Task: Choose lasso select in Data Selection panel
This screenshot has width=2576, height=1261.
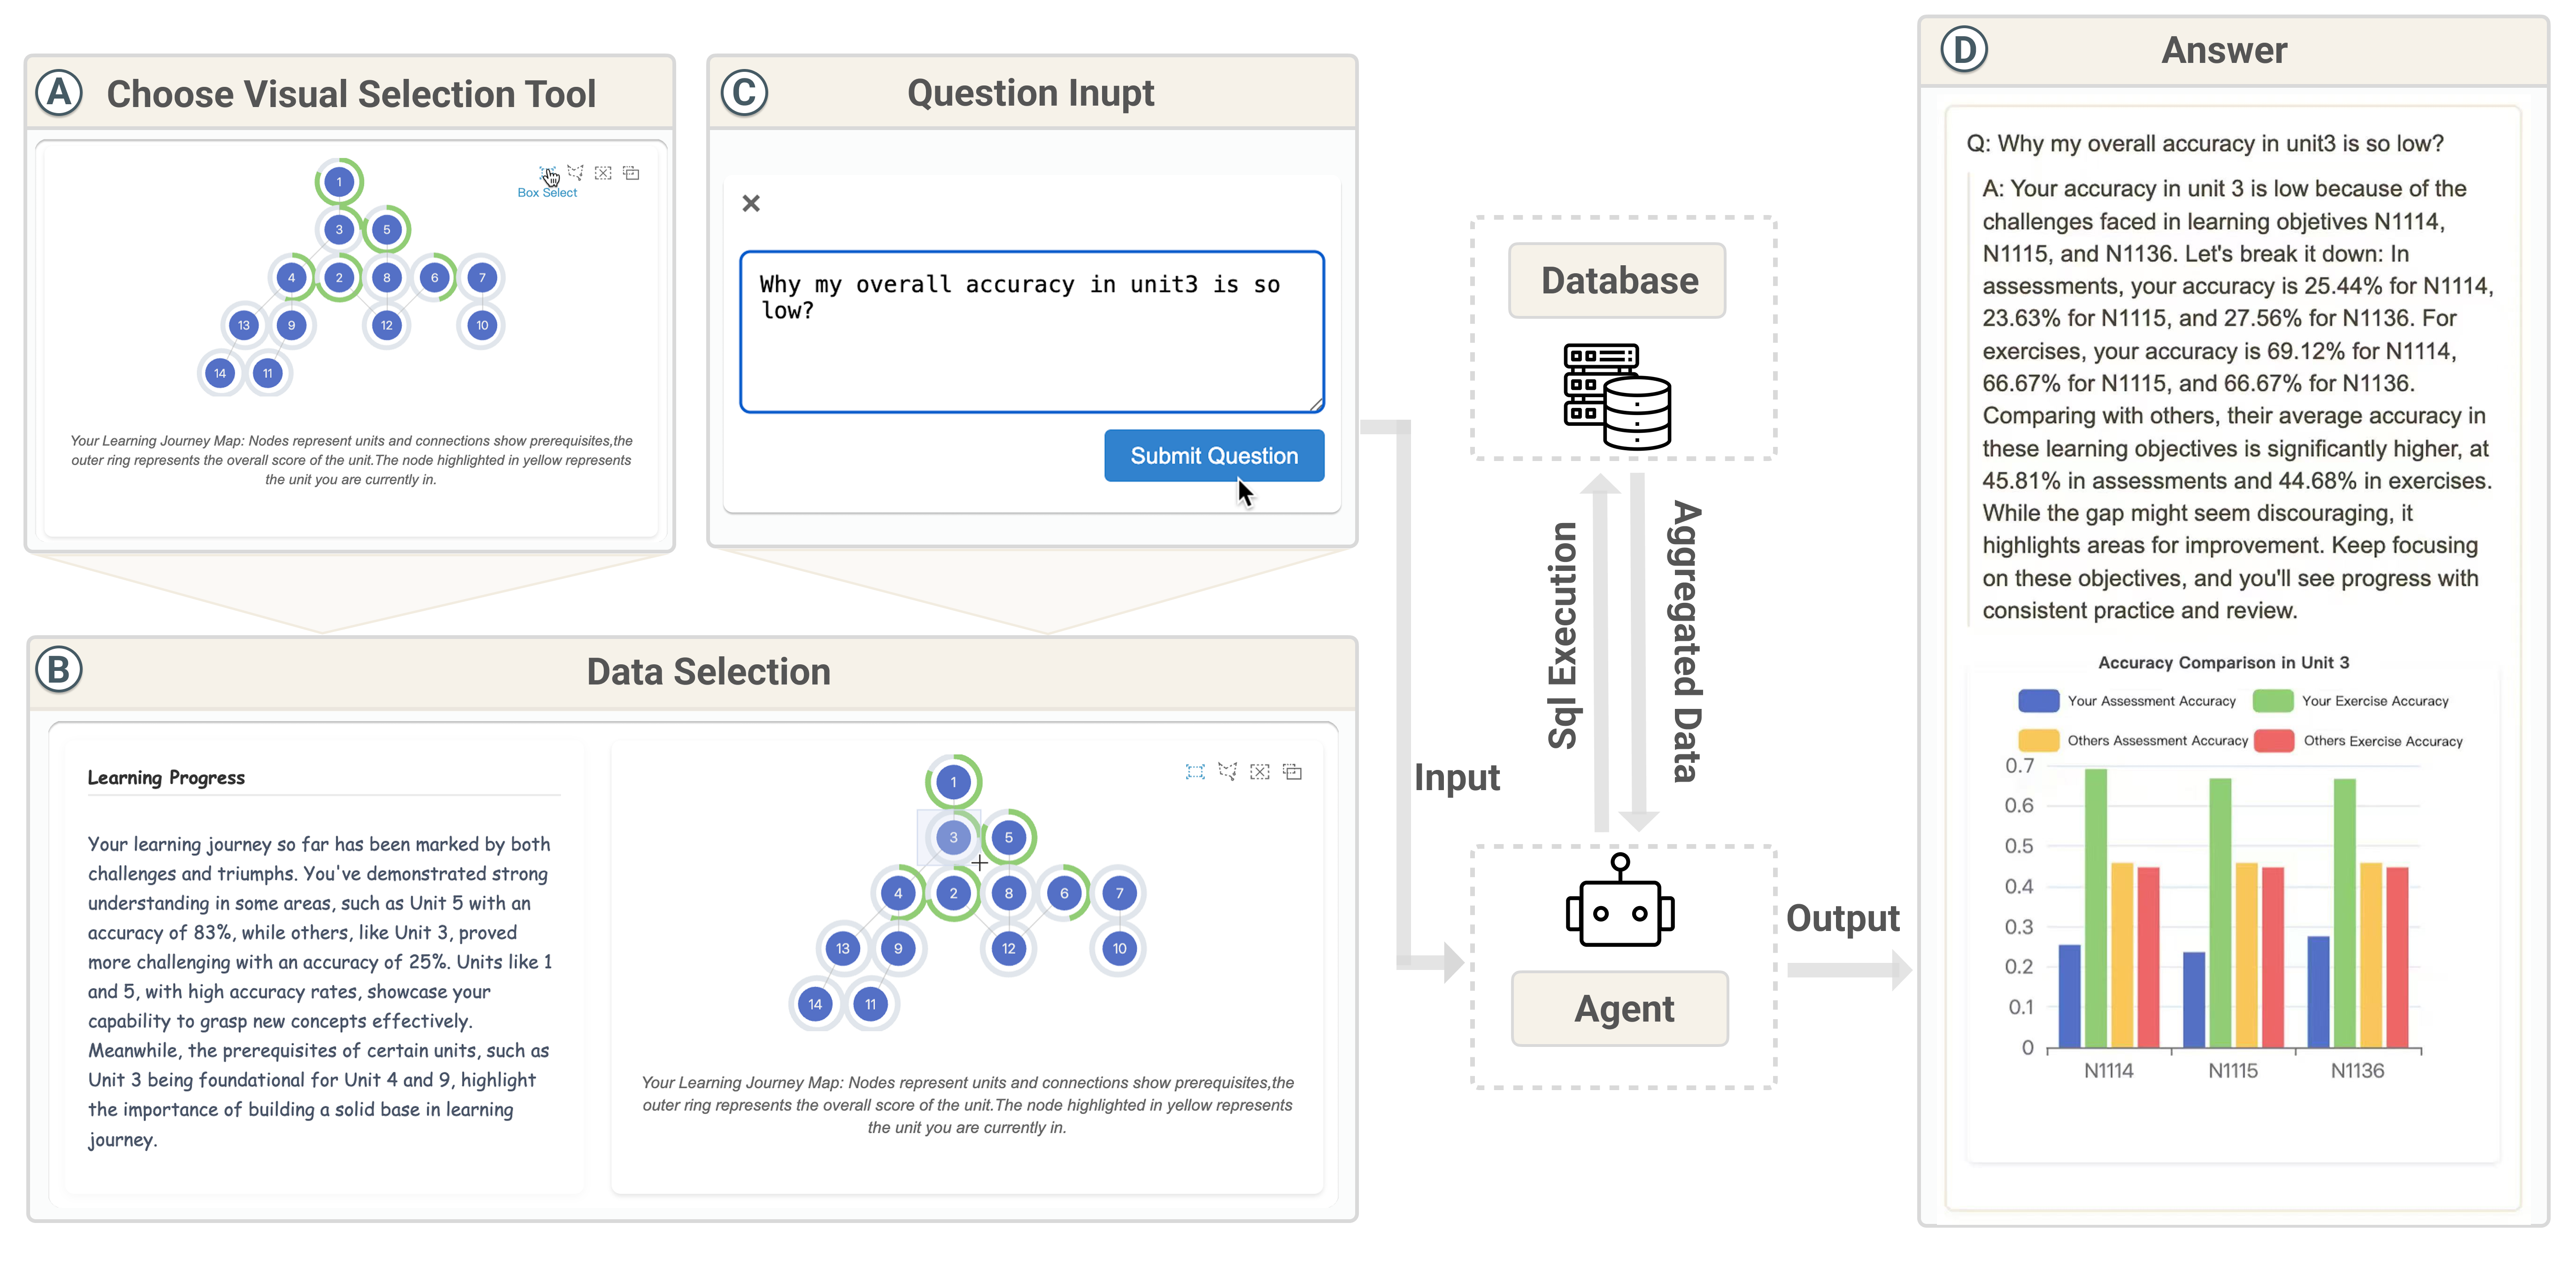Action: (1228, 772)
